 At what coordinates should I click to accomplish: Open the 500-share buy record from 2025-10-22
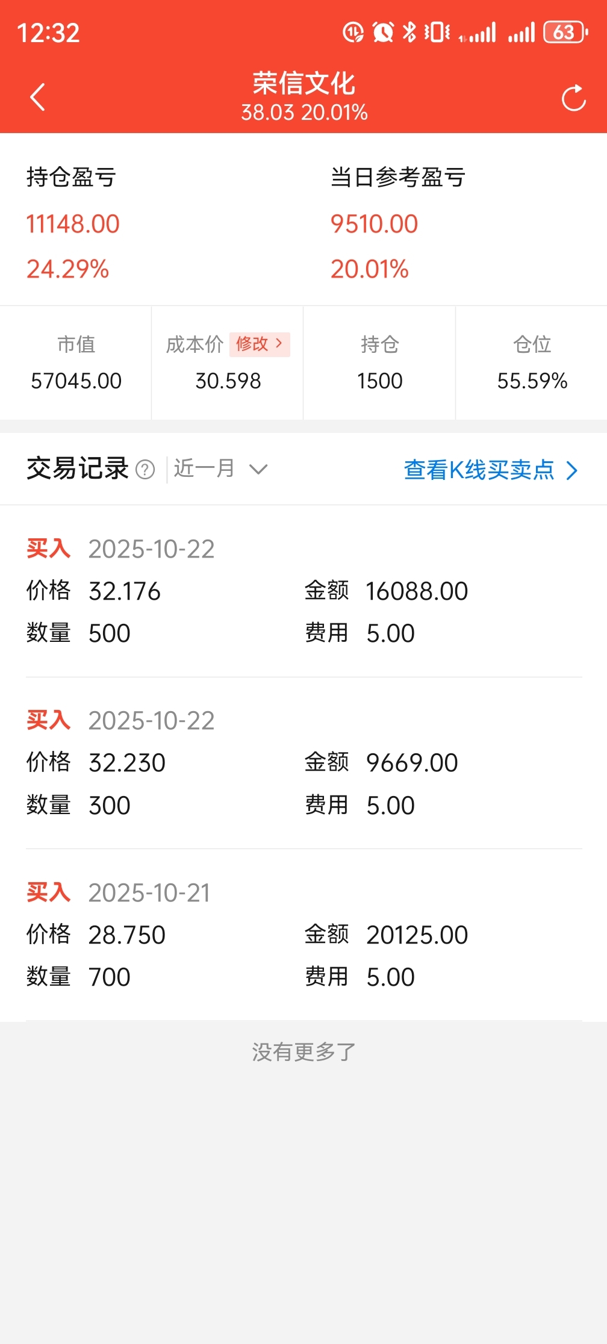click(x=303, y=591)
